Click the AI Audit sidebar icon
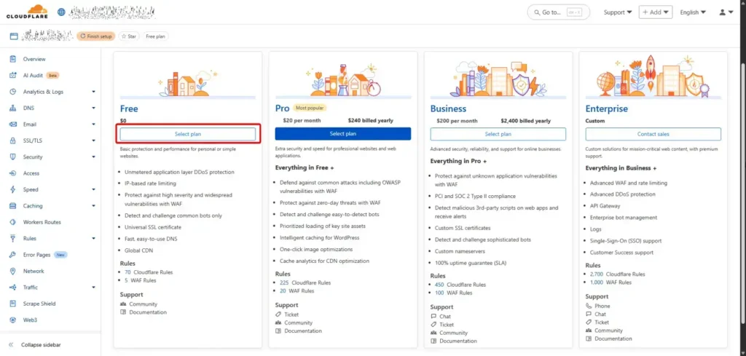746x356 pixels. click(13, 75)
